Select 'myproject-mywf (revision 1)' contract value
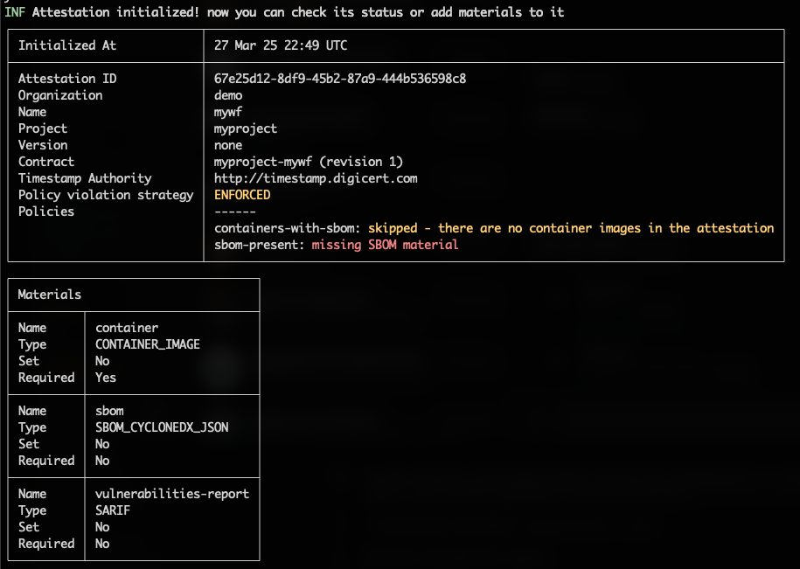Viewport: 800px width, 569px height. tap(309, 162)
